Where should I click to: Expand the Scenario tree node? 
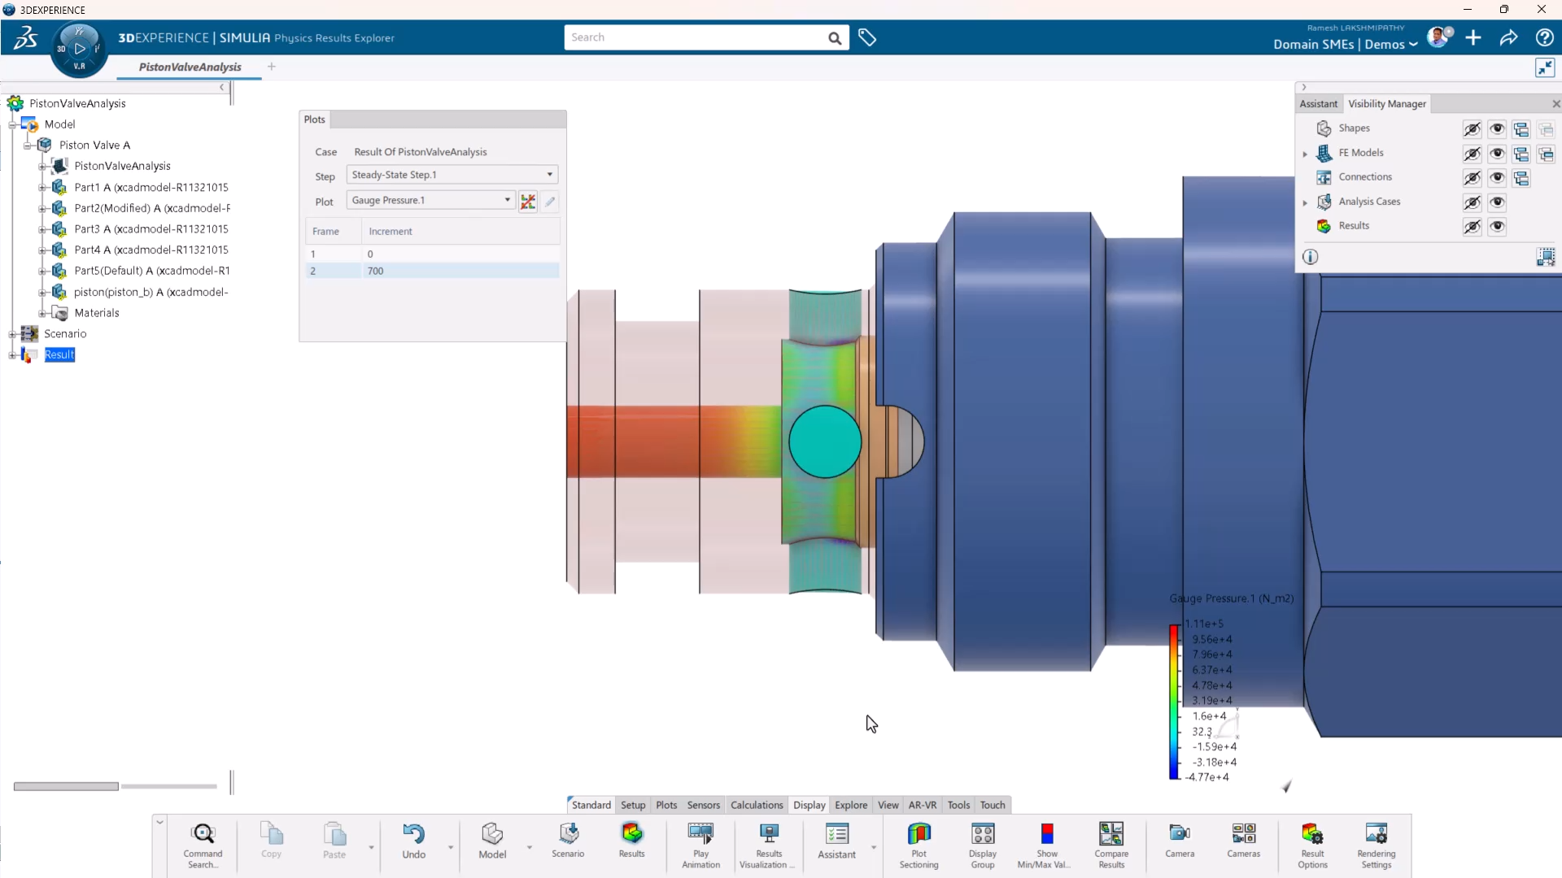click(x=12, y=334)
